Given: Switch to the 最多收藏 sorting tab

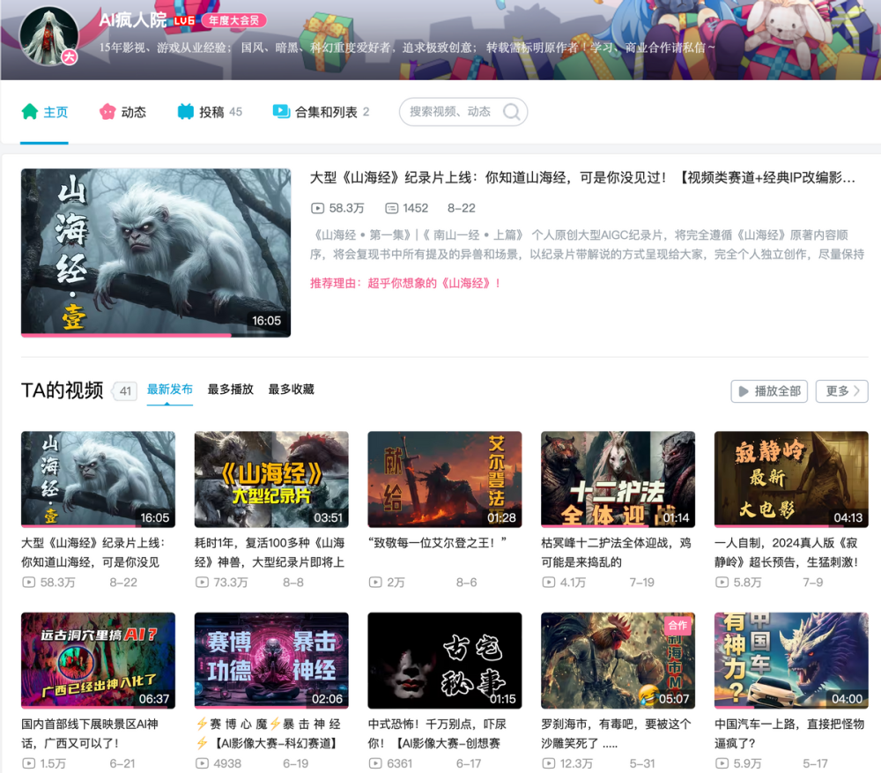Looking at the screenshot, I should point(292,389).
